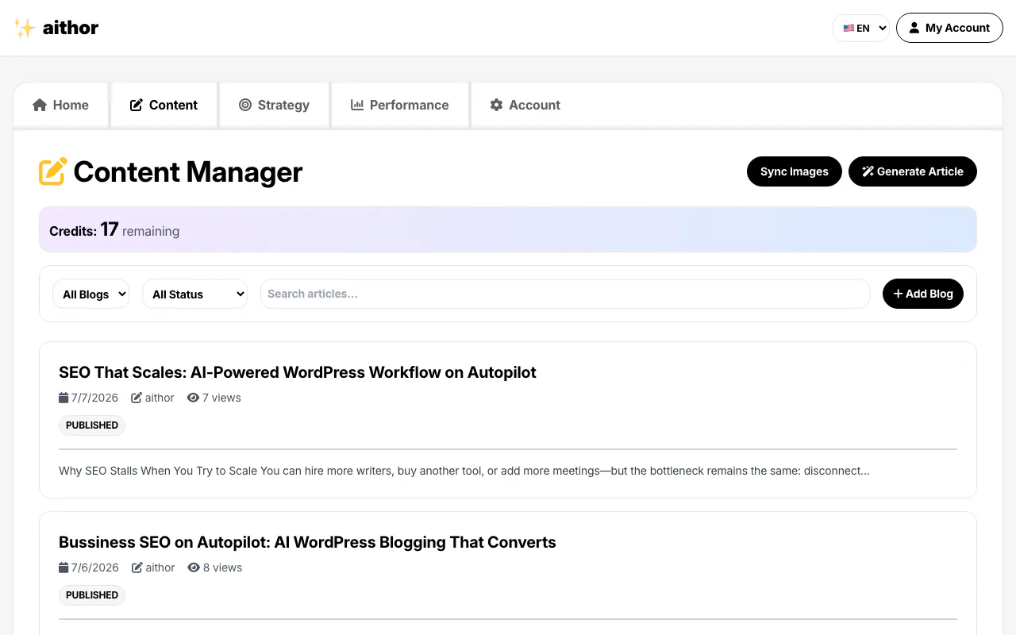Screen dimensions: 1016x635
Task: Switch to the Home tab
Action: click(x=60, y=105)
